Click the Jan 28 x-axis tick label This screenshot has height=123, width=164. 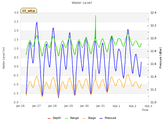pos(52,106)
